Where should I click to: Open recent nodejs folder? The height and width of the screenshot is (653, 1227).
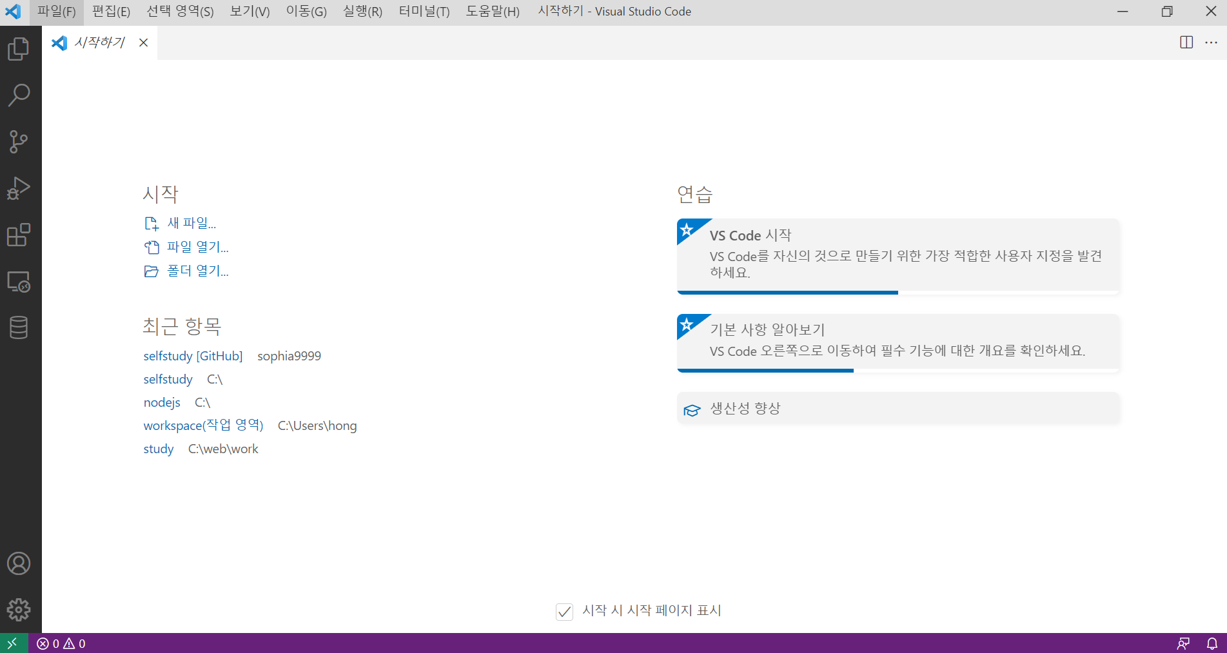pos(162,402)
